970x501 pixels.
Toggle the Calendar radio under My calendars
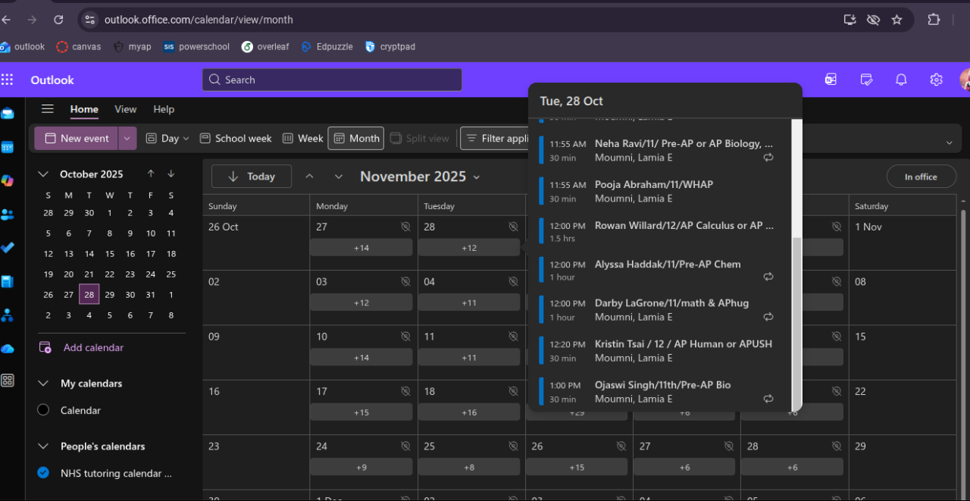(43, 410)
